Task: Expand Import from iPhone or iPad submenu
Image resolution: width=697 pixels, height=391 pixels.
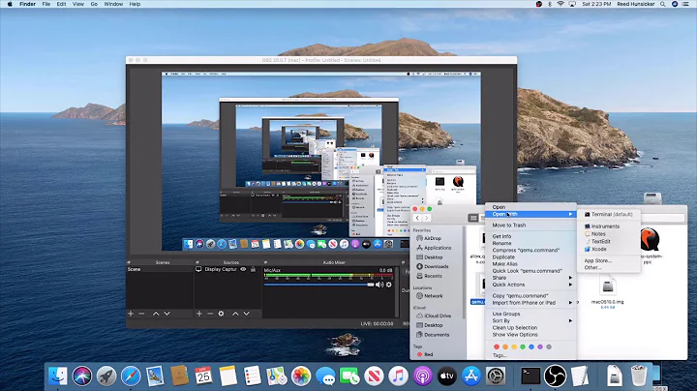Action: point(530,303)
